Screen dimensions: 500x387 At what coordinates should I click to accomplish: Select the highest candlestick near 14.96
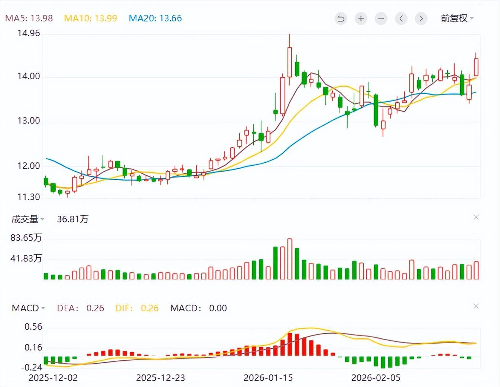pos(290,62)
